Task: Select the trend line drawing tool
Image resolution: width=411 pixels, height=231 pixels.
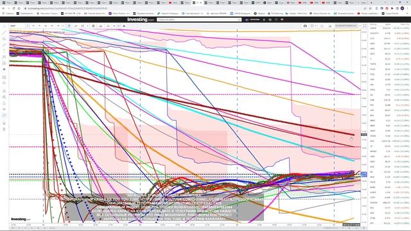Action: pos(4,33)
